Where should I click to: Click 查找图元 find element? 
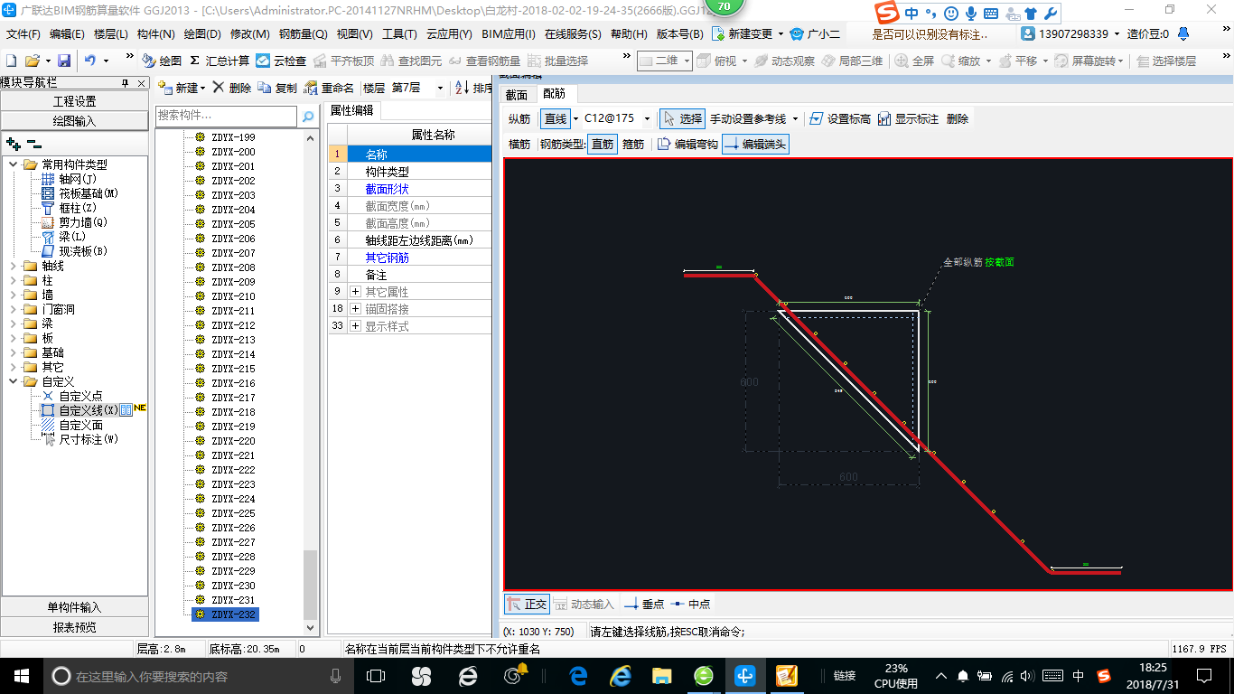coord(412,61)
